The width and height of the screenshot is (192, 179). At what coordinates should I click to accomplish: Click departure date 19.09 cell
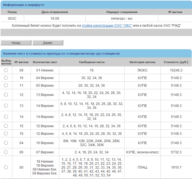point(55,19)
